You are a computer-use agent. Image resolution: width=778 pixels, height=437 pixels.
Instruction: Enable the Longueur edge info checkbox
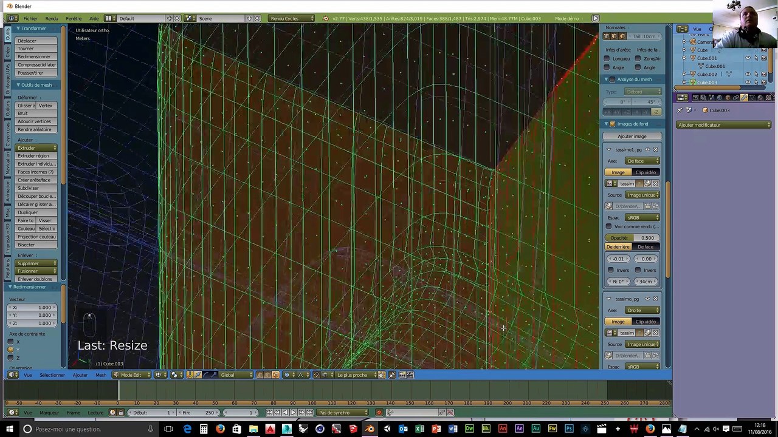pos(607,59)
